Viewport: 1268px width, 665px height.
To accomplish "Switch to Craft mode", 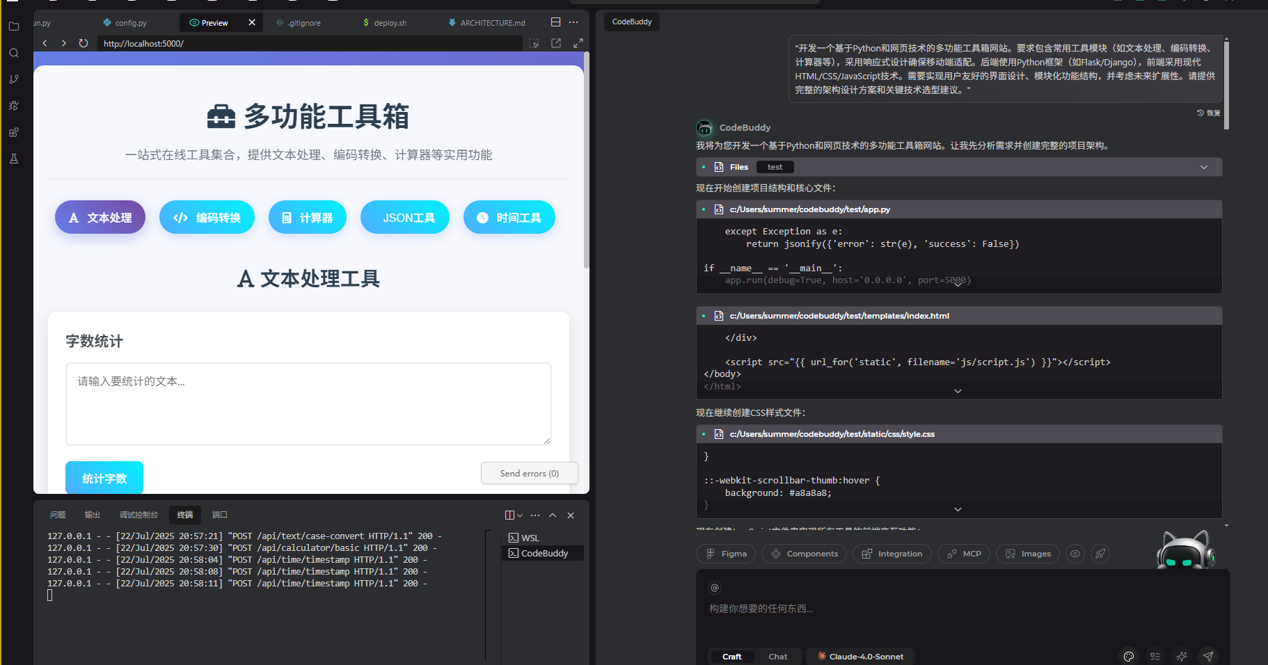I will [x=732, y=657].
